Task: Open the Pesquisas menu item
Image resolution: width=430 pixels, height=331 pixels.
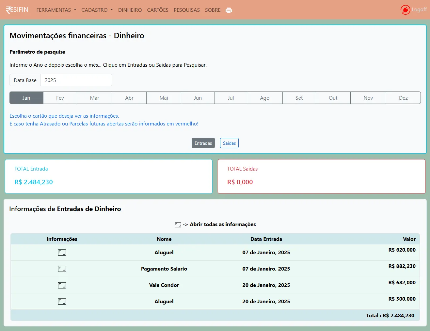Action: [187, 10]
